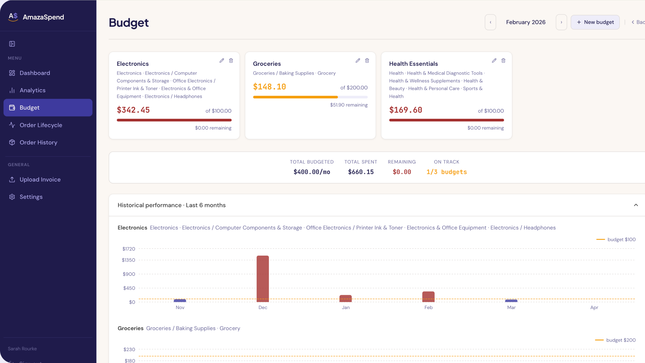Navigate to Order Lifecycle
The height and width of the screenshot is (363, 645).
coord(41,125)
